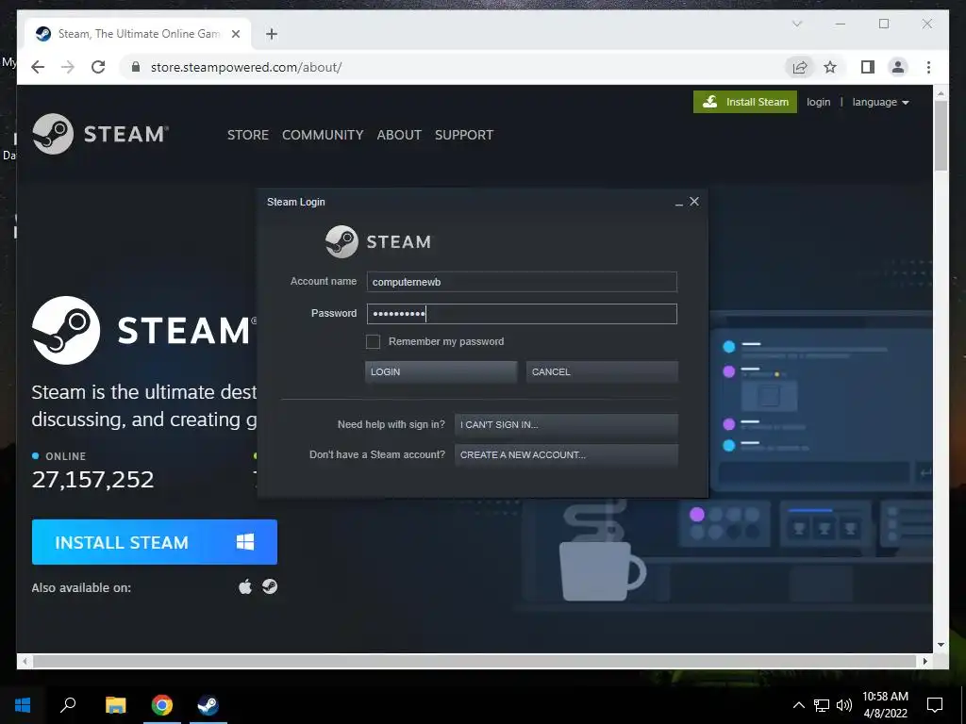This screenshot has height=724, width=966.
Task: Minimize the Steam Login dialog
Action: pos(679,203)
